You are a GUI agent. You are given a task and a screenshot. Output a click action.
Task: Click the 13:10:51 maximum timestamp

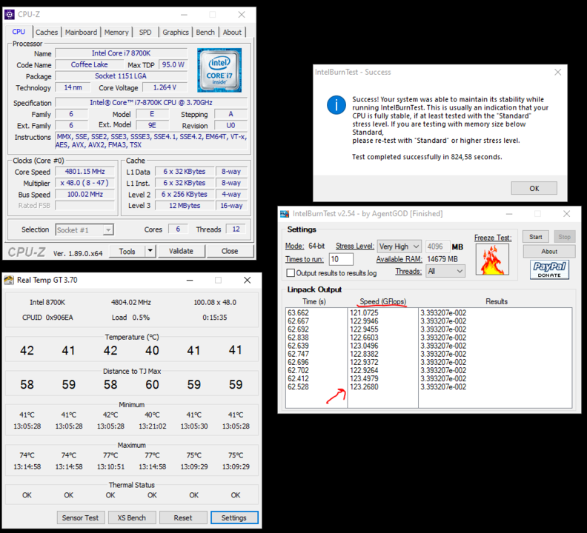coord(110,467)
